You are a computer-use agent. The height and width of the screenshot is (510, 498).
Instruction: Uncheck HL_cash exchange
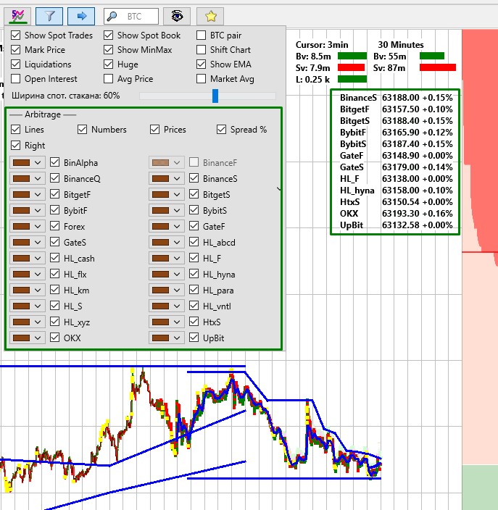54,258
